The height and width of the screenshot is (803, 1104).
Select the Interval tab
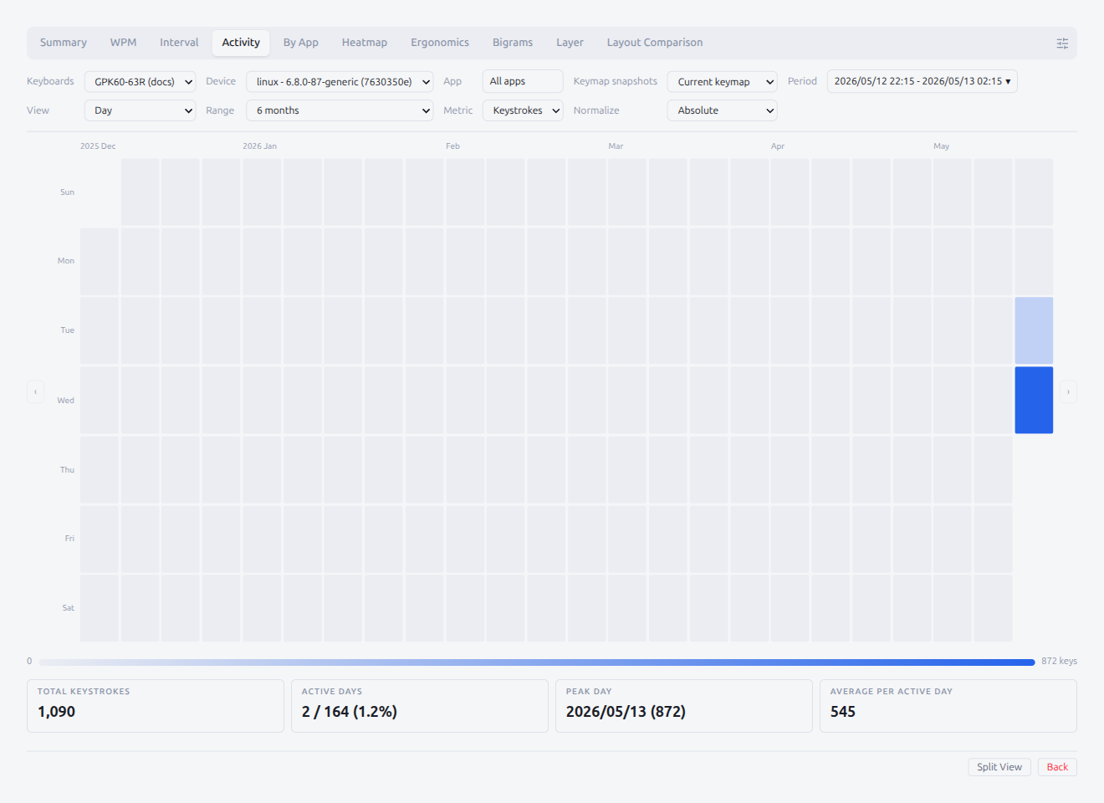[x=179, y=43]
